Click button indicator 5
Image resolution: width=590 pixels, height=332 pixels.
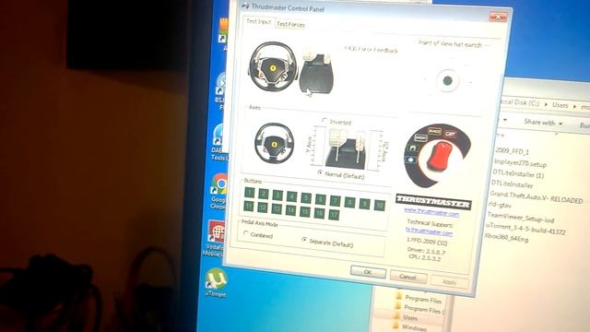pos(306,197)
